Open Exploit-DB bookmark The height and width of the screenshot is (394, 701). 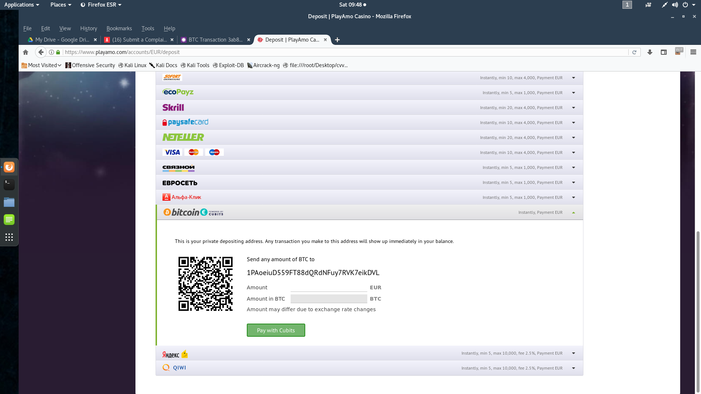[228, 65]
